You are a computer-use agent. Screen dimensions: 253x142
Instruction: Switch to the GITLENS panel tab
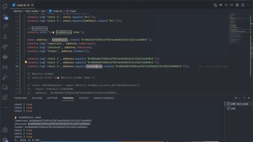pyautogui.click(x=37, y=98)
